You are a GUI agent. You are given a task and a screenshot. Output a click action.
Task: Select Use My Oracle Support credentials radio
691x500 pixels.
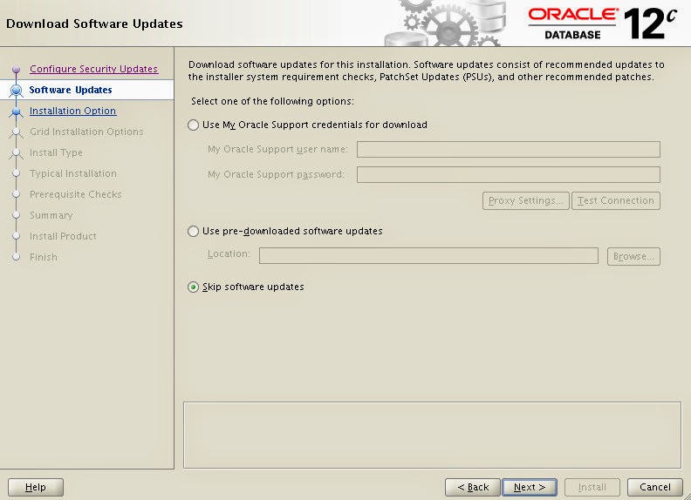coord(193,125)
